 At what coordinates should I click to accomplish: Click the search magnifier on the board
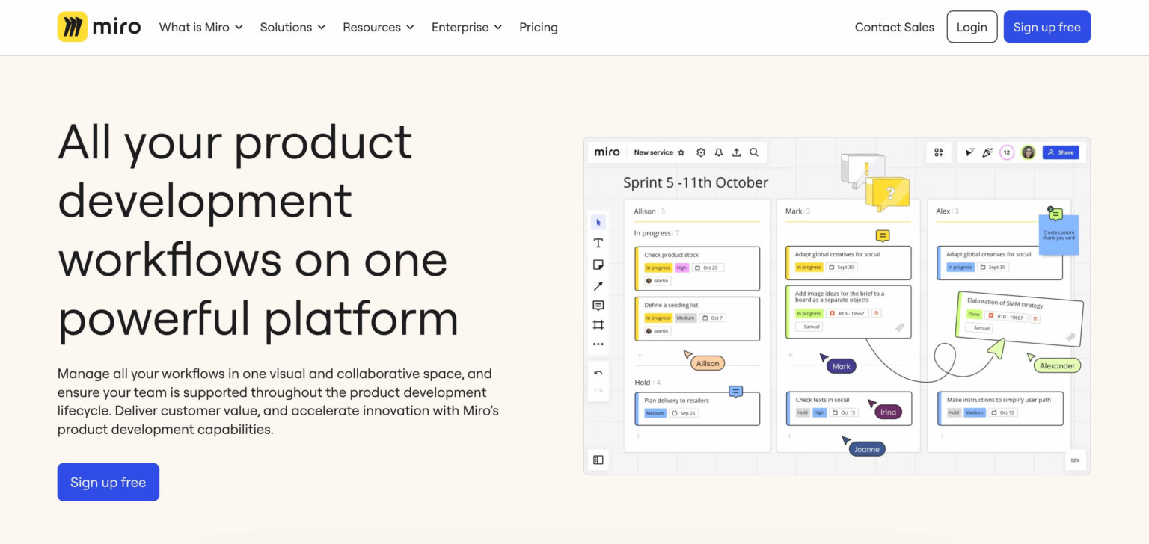[754, 152]
